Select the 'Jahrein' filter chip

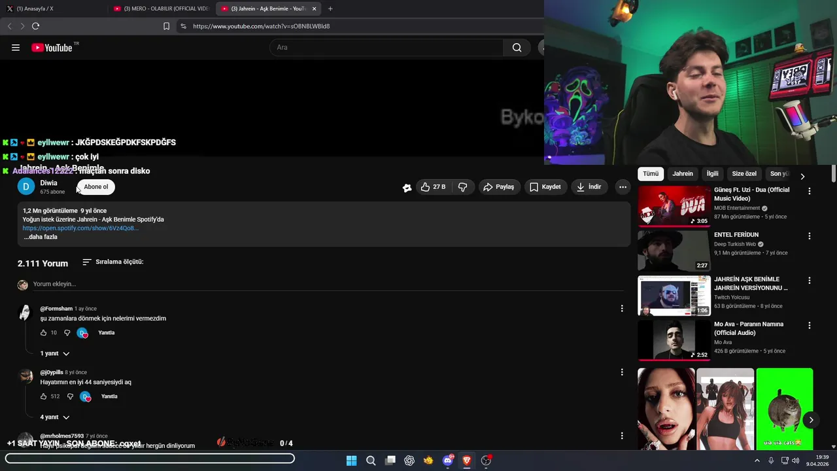(683, 174)
